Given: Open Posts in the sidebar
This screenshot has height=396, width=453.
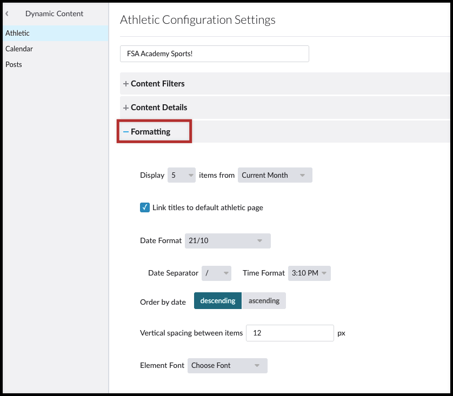Looking at the screenshot, I should (56, 64).
